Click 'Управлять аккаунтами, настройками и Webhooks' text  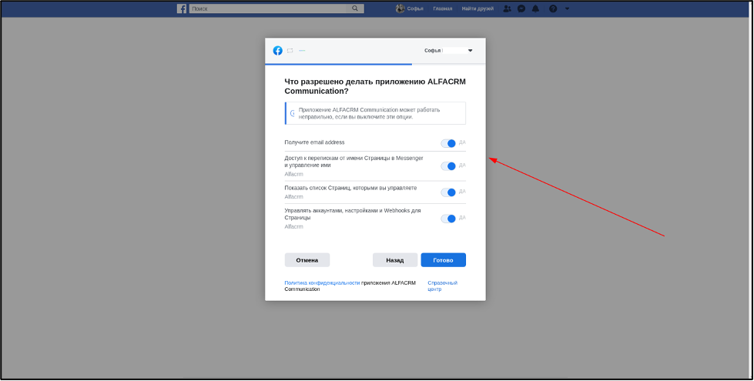coord(353,214)
